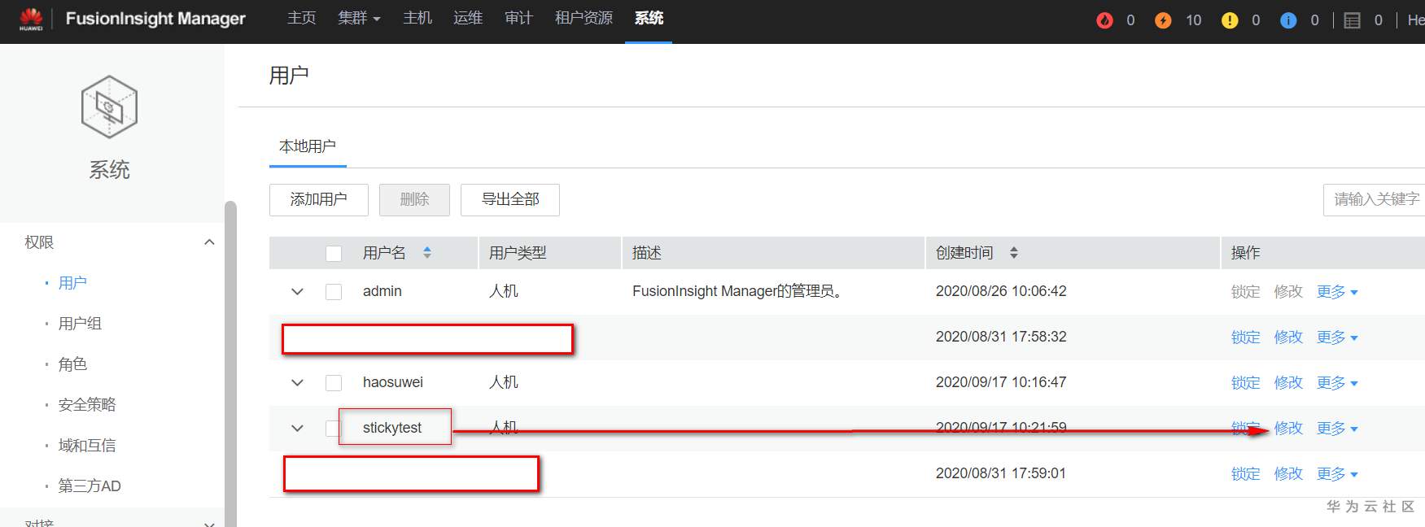The height and width of the screenshot is (527, 1425).
Task: Click 修改 for stickytest user
Action: [x=1288, y=428]
